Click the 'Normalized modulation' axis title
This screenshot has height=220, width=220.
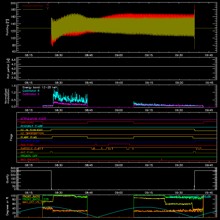point(7,96)
